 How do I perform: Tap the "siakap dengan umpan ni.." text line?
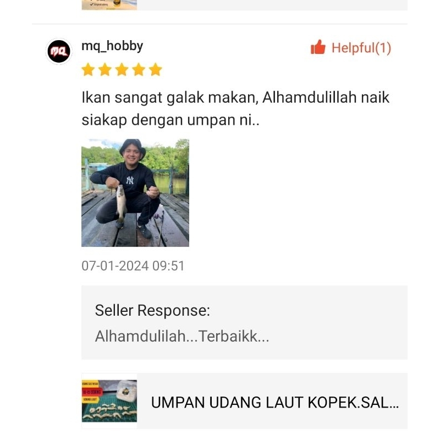pyautogui.click(x=170, y=120)
